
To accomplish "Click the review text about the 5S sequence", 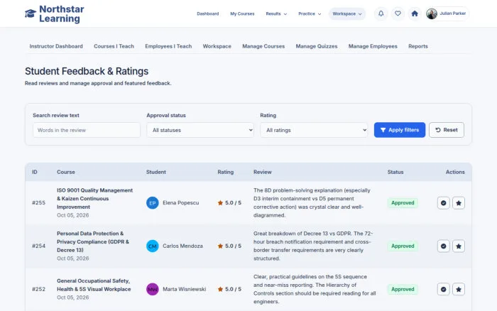I will click(315, 289).
